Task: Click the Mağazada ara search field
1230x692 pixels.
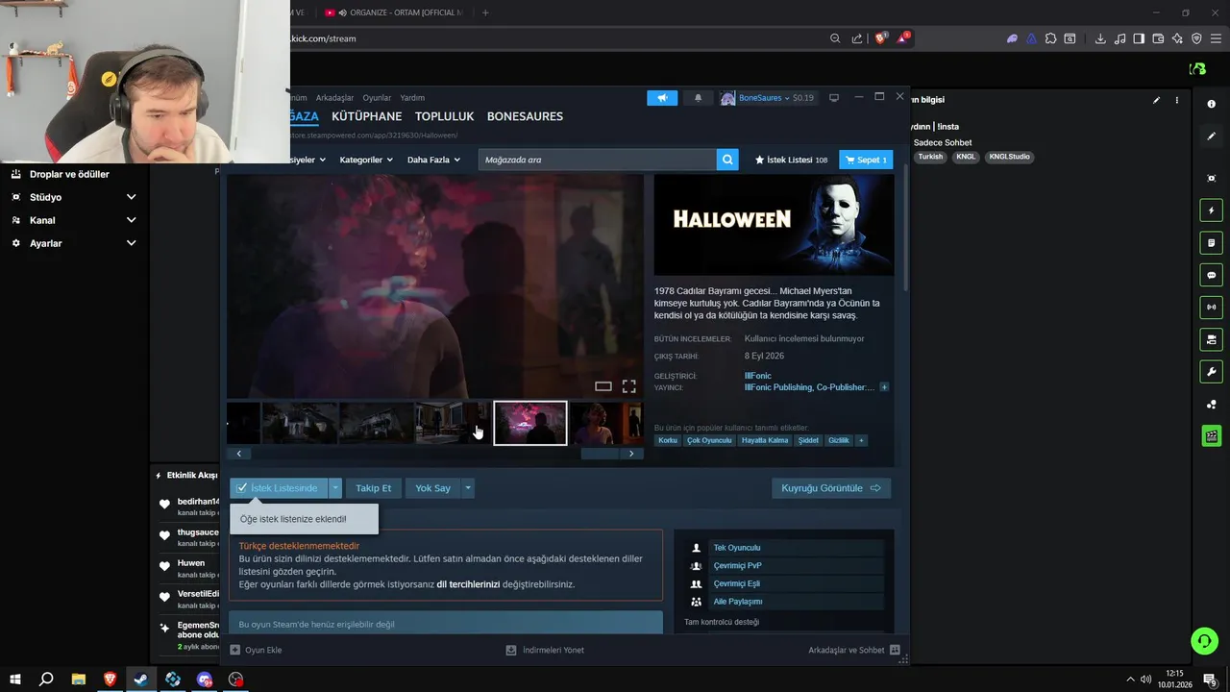Action: (598, 160)
